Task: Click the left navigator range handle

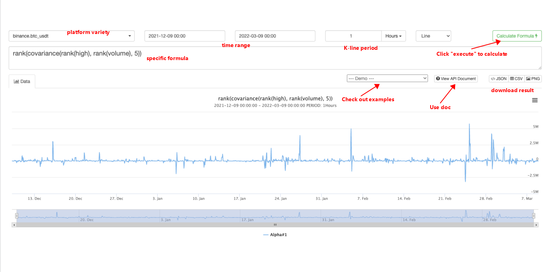Action: tap(17, 215)
